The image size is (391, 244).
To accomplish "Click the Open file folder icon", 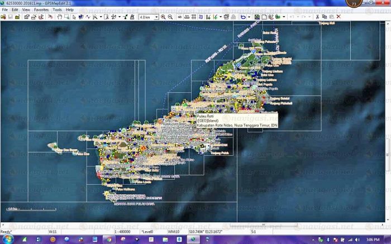I will (3, 17).
